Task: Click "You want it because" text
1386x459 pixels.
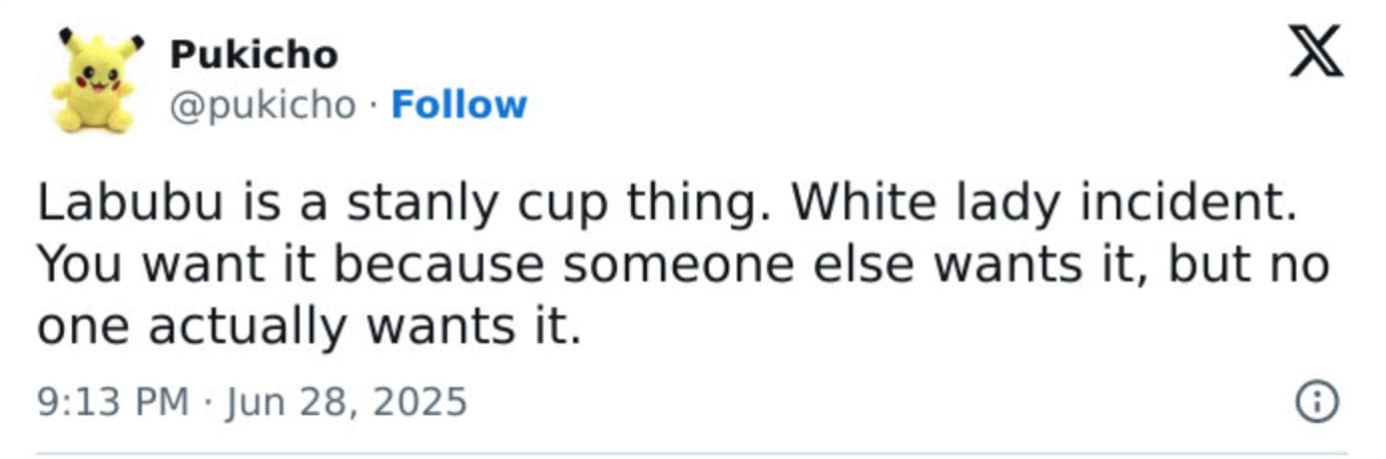Action: [290, 266]
